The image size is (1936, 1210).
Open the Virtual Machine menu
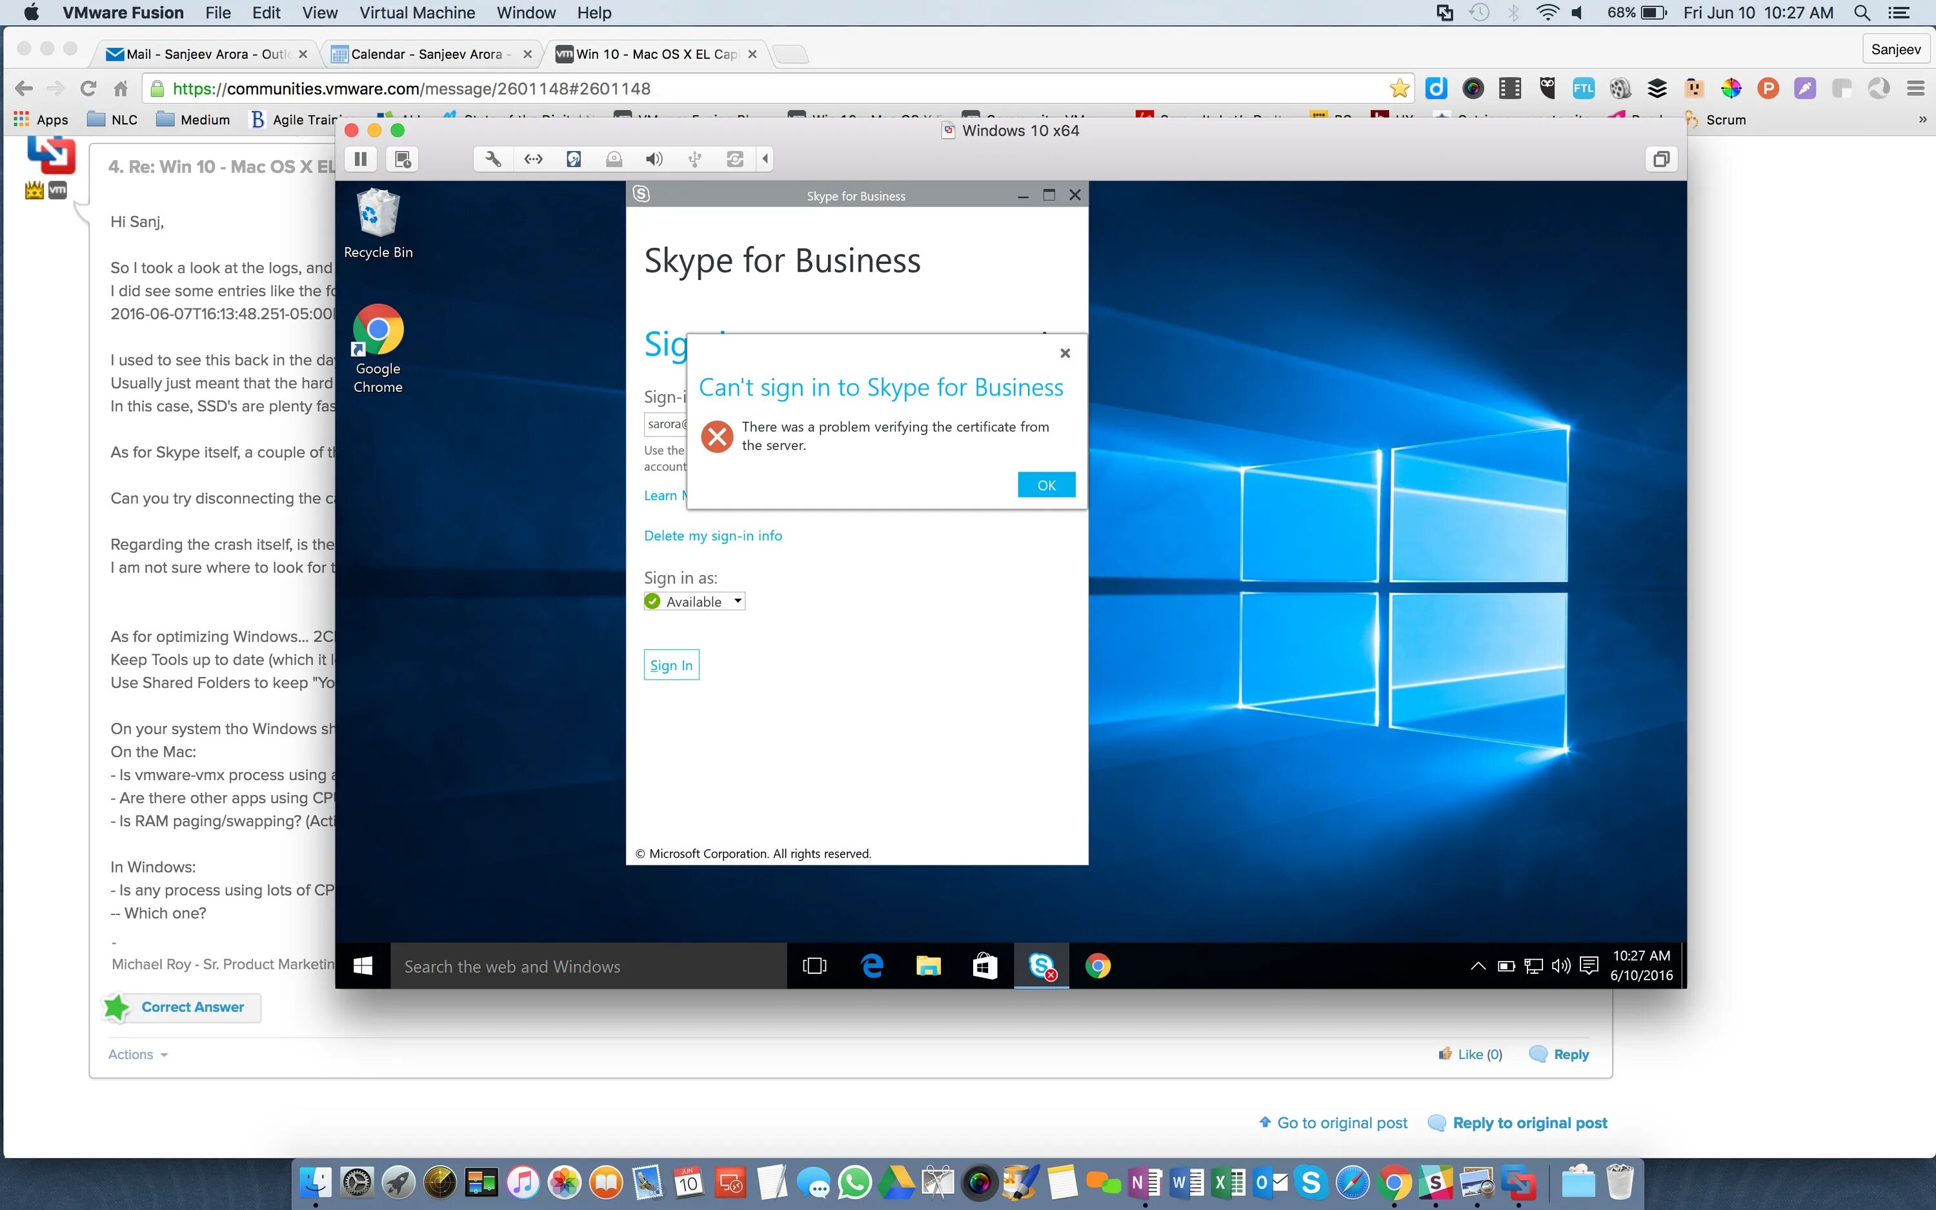coord(417,13)
